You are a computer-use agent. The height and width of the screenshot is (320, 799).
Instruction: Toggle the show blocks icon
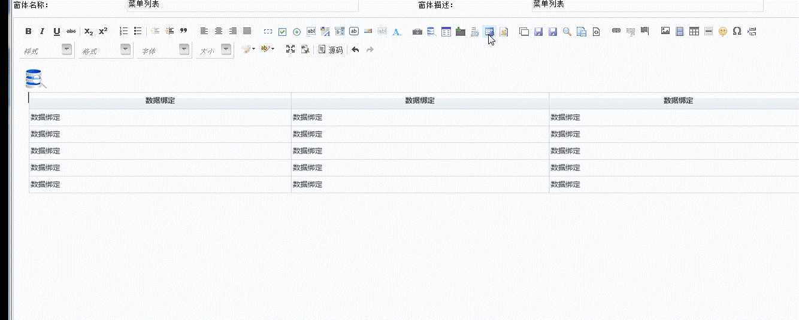pyautogui.click(x=305, y=50)
